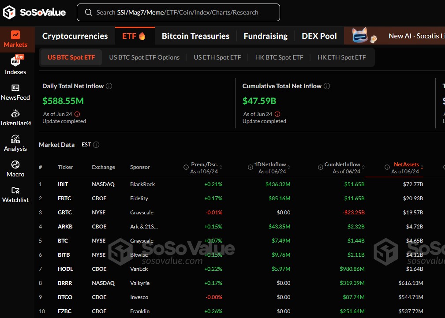Open Data Analysis in the sidebar
The height and width of the screenshot is (318, 445).
coord(15,143)
